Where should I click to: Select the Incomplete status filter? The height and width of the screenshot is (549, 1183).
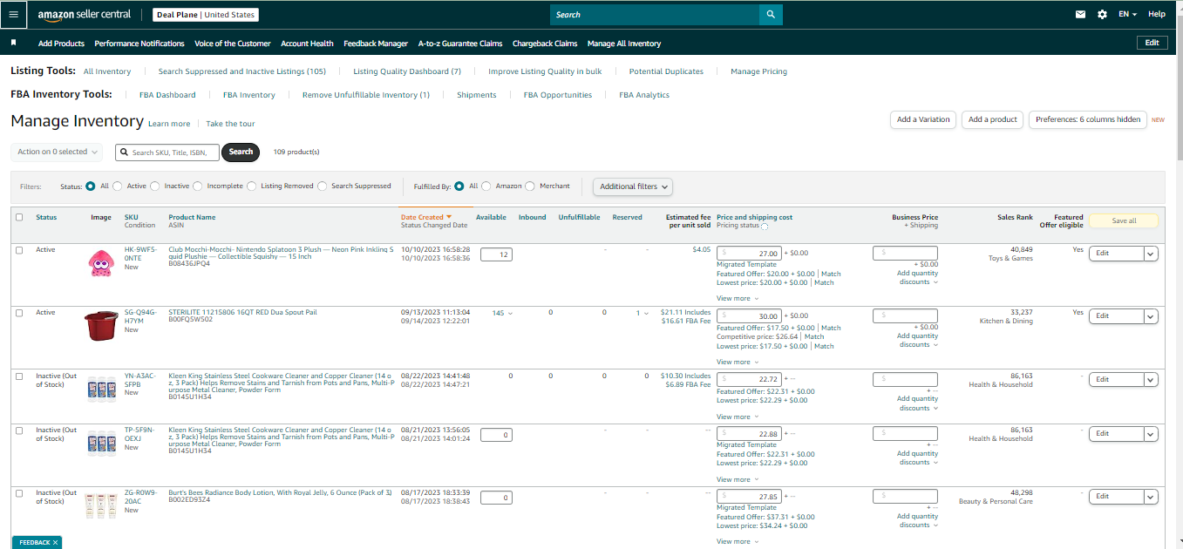point(198,186)
